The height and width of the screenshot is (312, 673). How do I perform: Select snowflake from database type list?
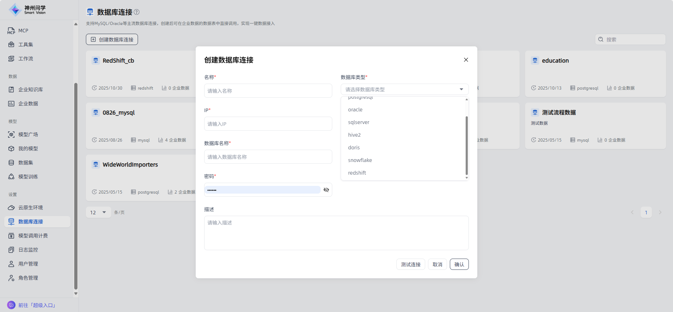pos(360,160)
